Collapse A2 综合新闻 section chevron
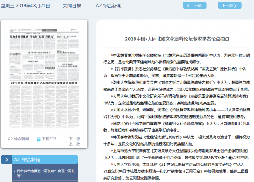 (6, 160)
